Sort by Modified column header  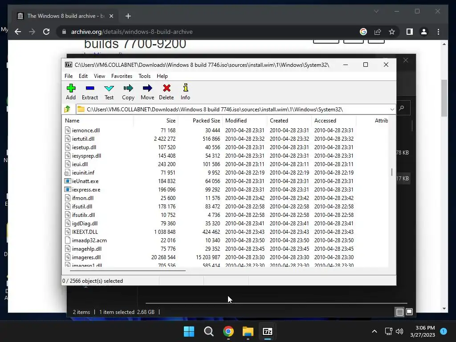(245, 120)
